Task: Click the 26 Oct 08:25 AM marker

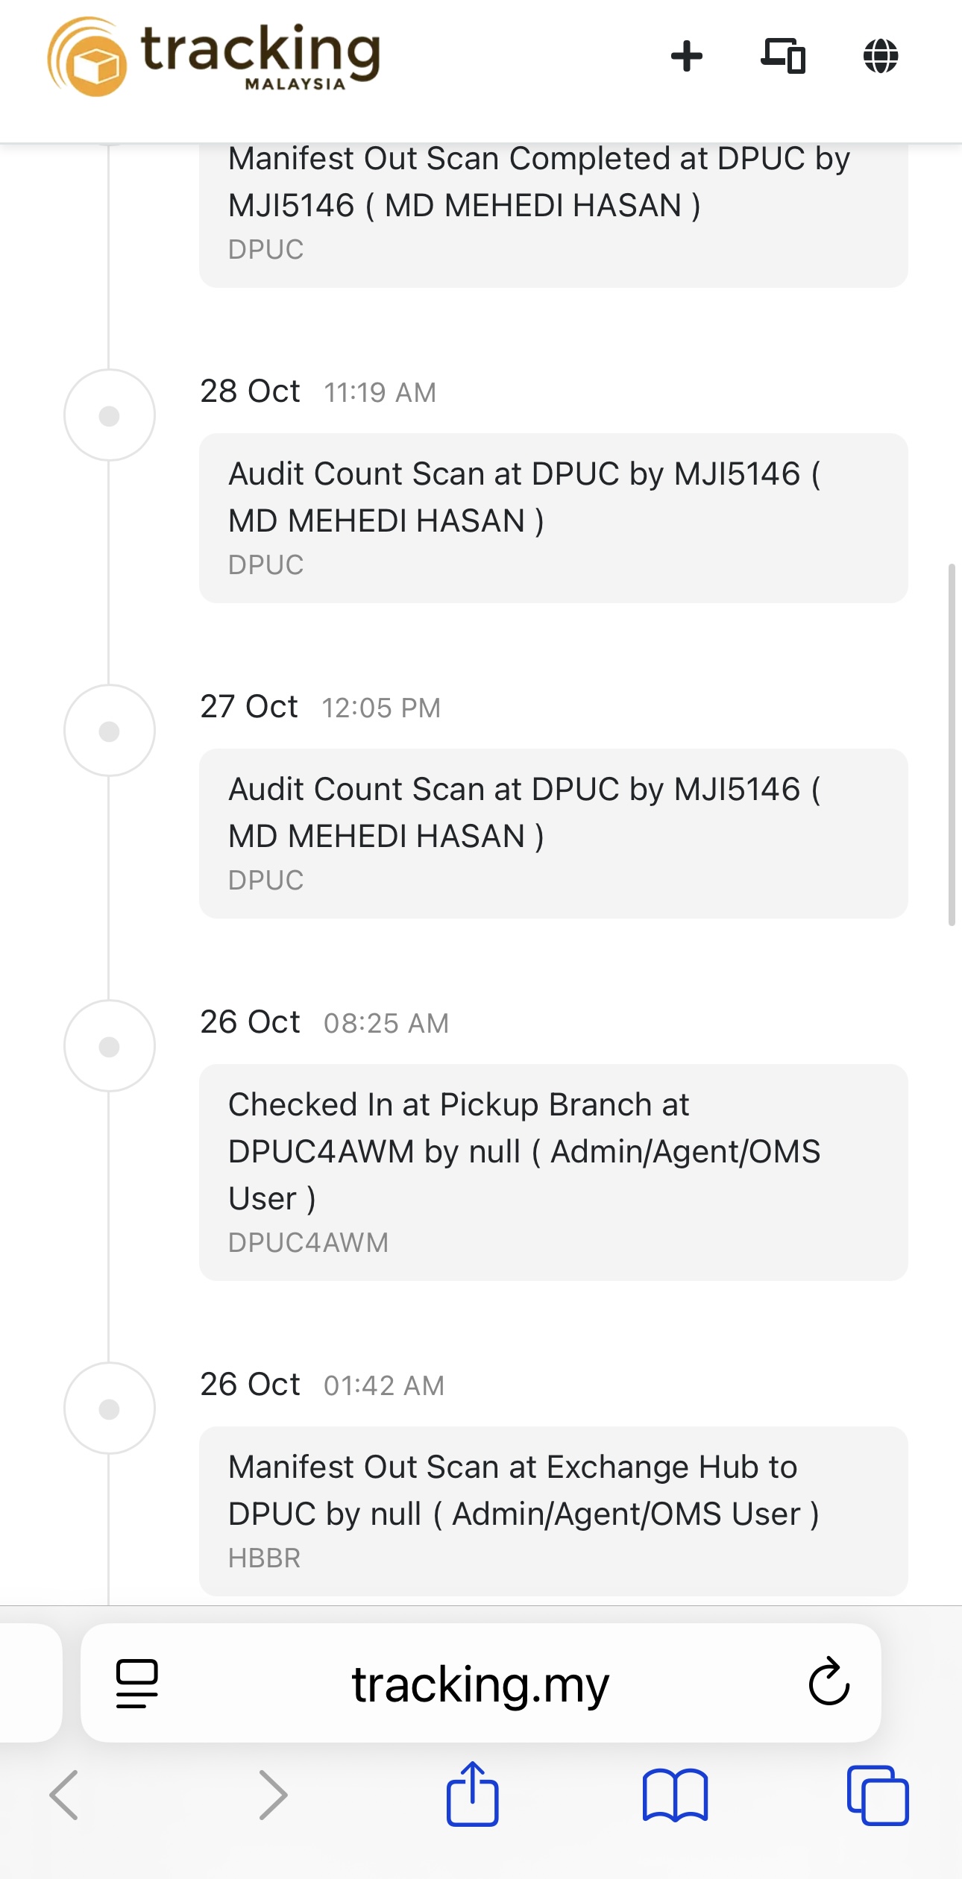Action: tap(110, 1046)
